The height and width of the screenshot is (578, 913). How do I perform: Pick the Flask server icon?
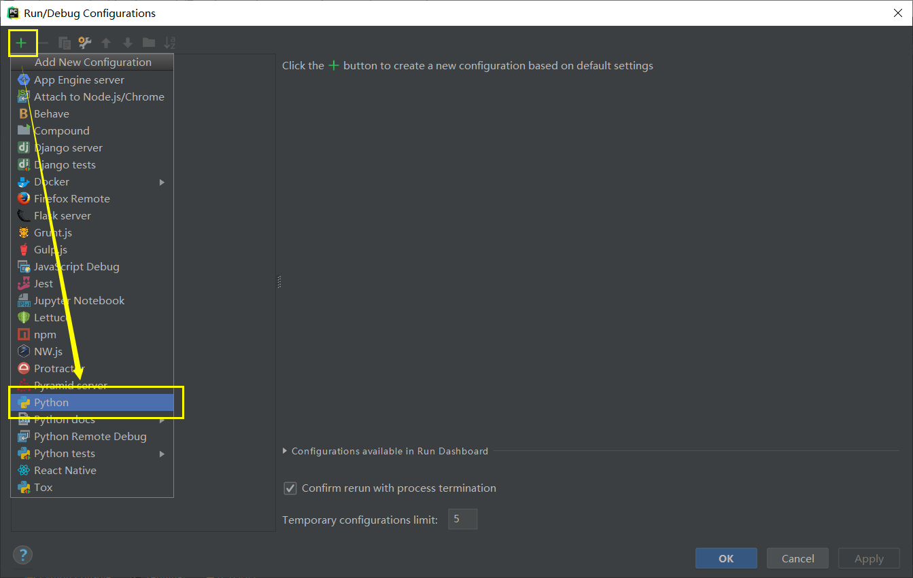tap(24, 215)
